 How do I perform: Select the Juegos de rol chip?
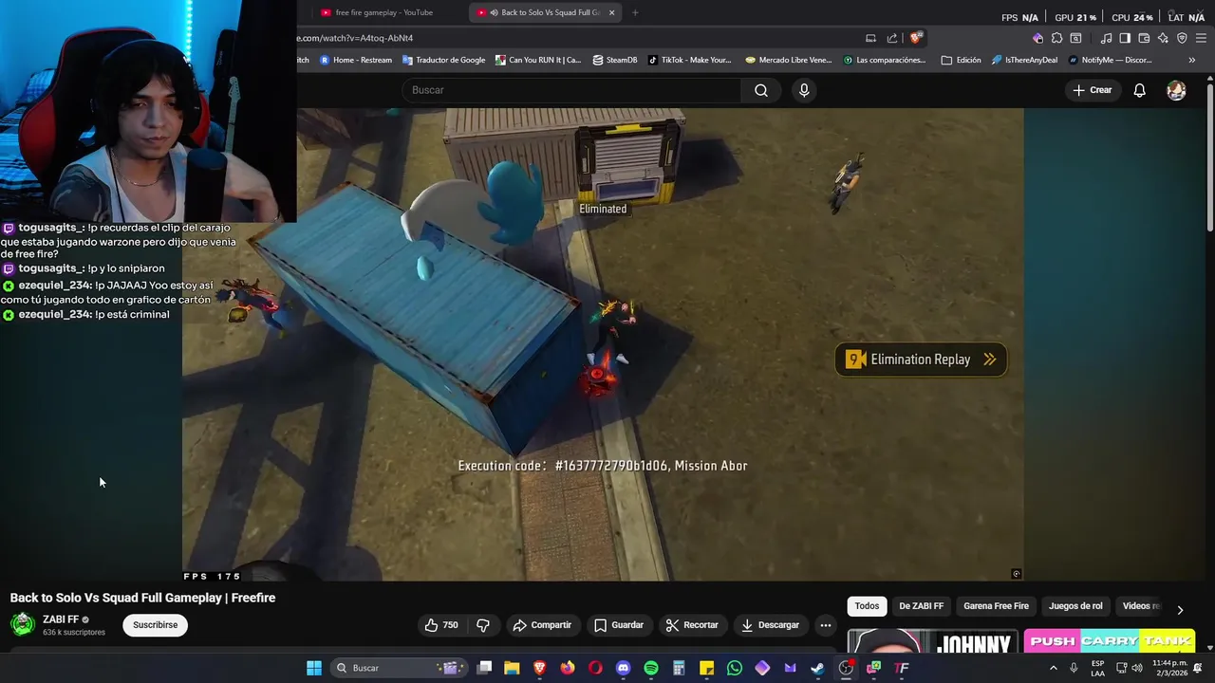pos(1075,606)
